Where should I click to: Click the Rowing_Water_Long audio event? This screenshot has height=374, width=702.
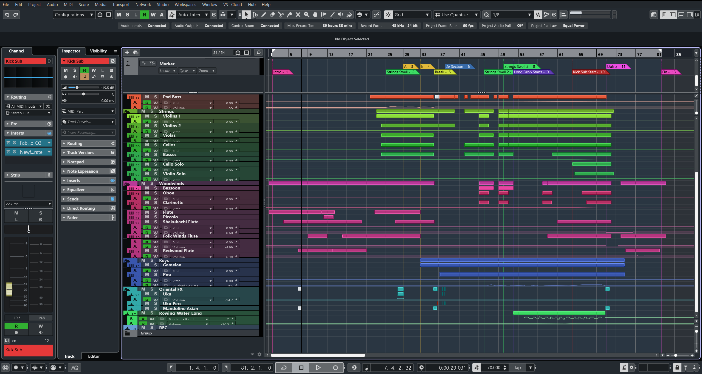(x=559, y=313)
